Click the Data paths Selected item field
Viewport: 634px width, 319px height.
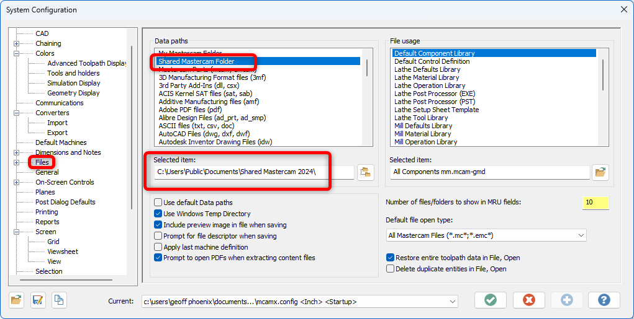(253, 172)
